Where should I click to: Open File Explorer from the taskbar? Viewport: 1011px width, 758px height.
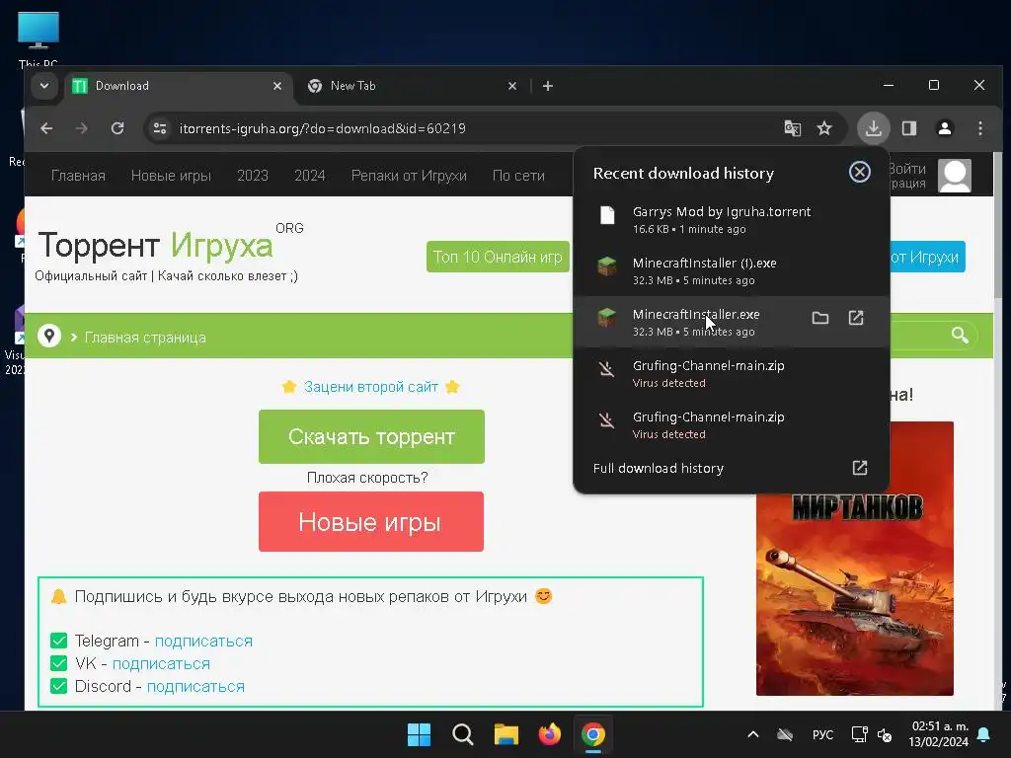click(506, 734)
